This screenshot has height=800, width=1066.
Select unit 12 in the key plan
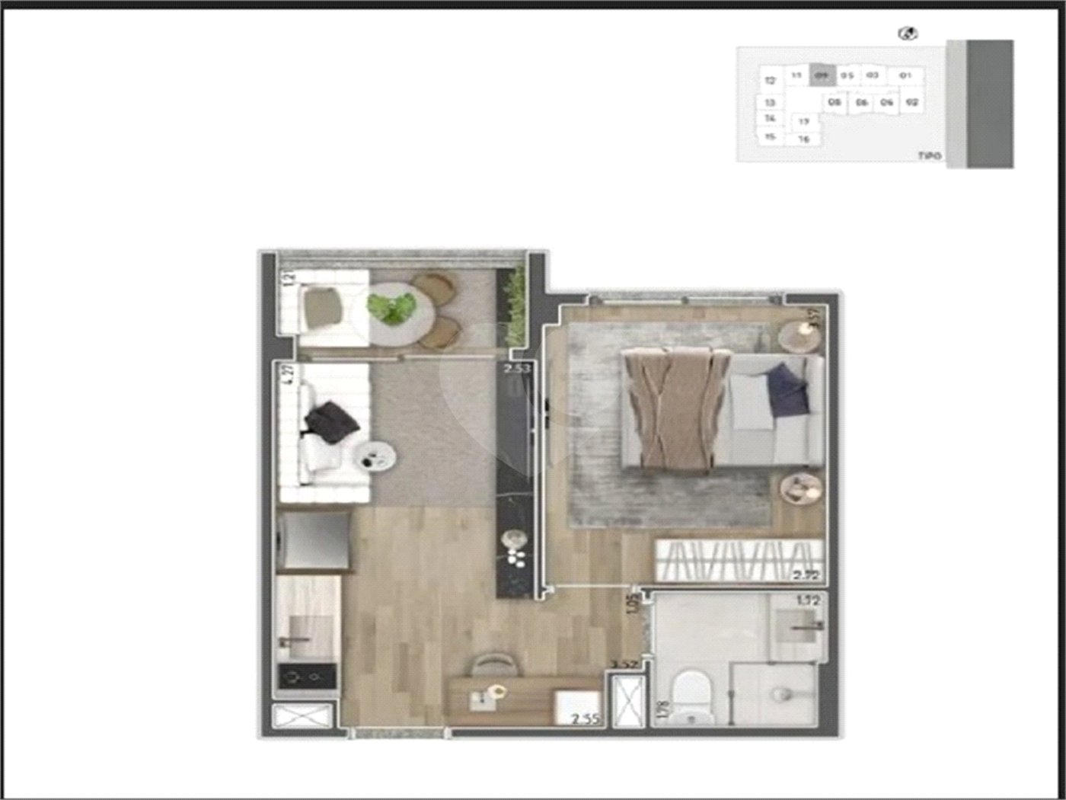pos(770,80)
